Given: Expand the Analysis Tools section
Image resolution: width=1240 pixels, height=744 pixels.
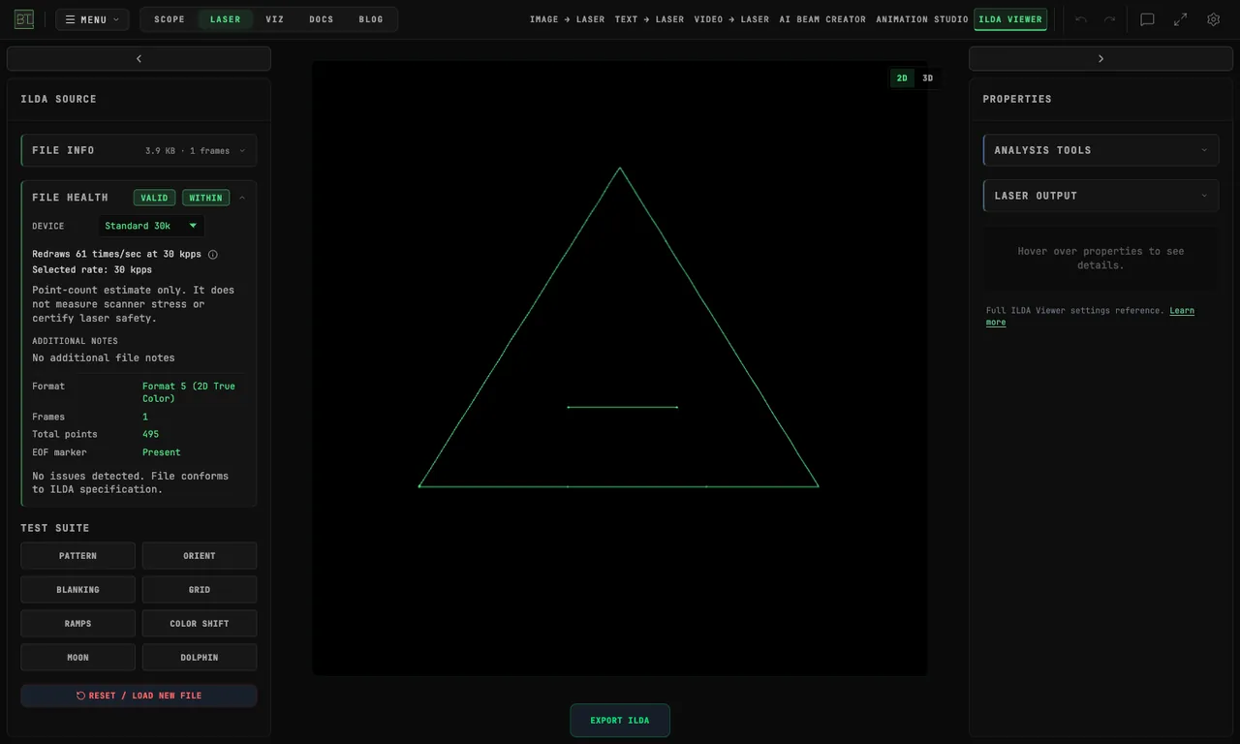Looking at the screenshot, I should pos(1100,150).
